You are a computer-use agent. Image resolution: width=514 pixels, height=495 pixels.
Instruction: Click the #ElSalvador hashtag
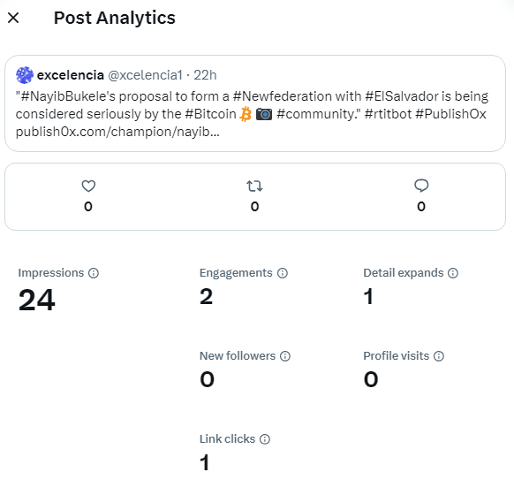pos(402,96)
